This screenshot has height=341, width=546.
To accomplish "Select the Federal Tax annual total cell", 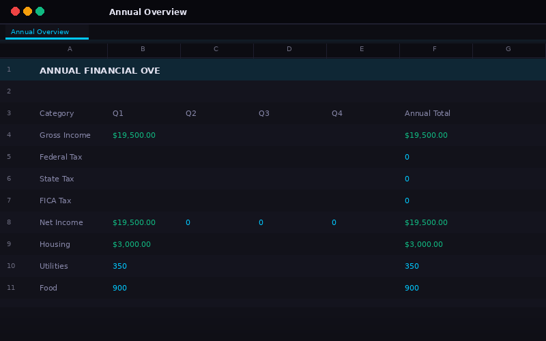I will tap(407, 157).
